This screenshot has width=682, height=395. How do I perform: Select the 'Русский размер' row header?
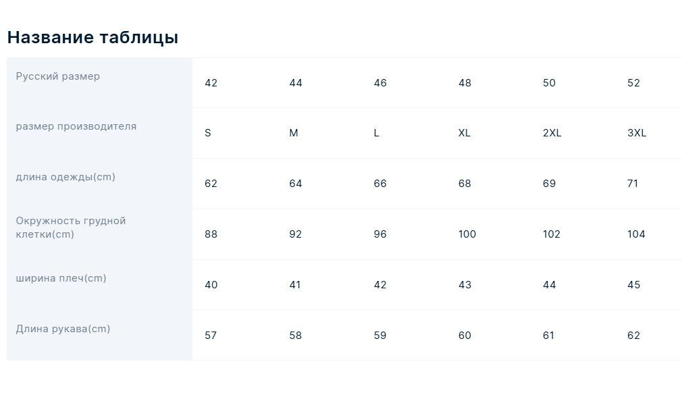[58, 76]
